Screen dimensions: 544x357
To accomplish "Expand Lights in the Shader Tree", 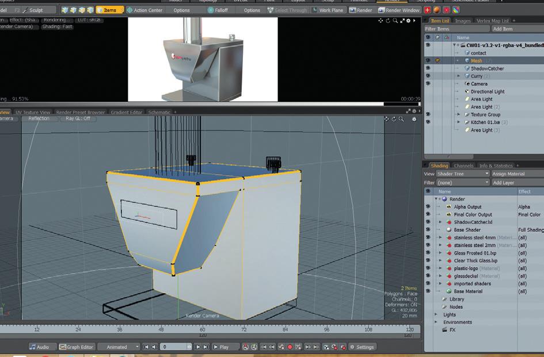I will (x=436, y=314).
